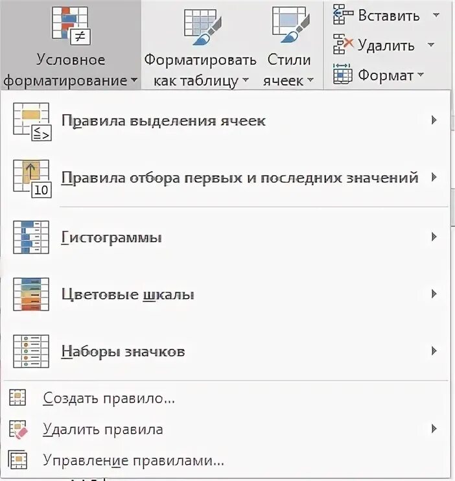Image resolution: width=455 pixels, height=481 pixels.
Task: Expand the Формат dropdown arrow
Action: pos(420,75)
